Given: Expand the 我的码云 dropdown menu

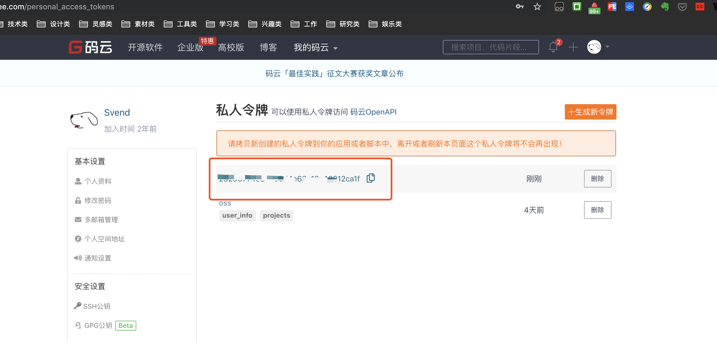Looking at the screenshot, I should click(316, 47).
